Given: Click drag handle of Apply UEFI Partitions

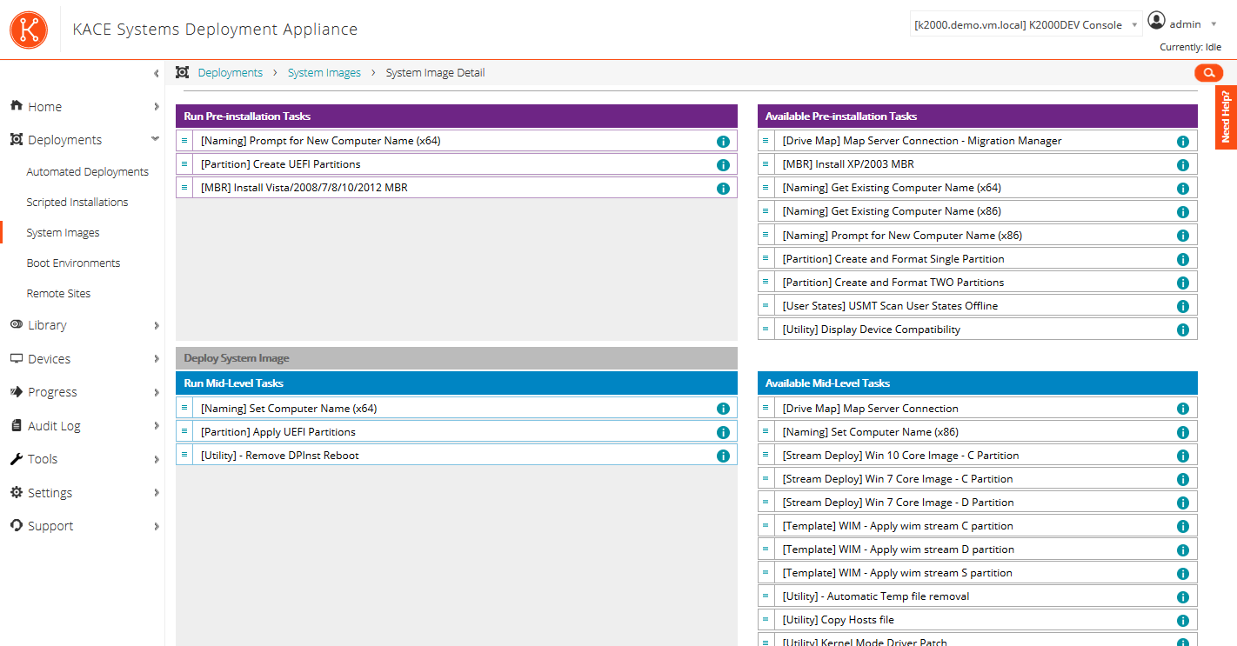Looking at the screenshot, I should pos(184,431).
